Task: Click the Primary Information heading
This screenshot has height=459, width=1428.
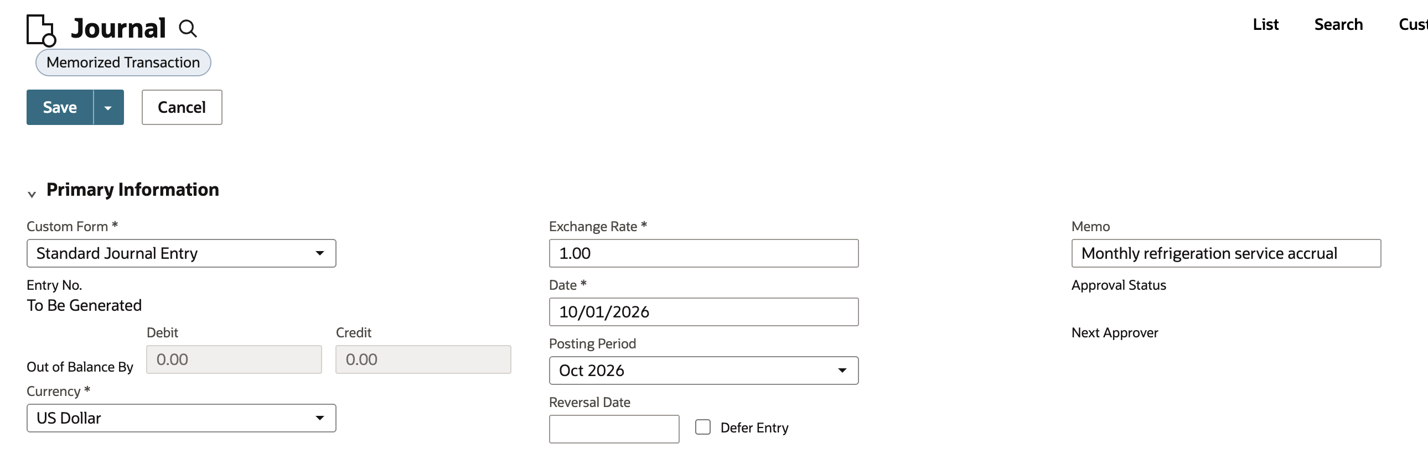Action: coord(132,190)
